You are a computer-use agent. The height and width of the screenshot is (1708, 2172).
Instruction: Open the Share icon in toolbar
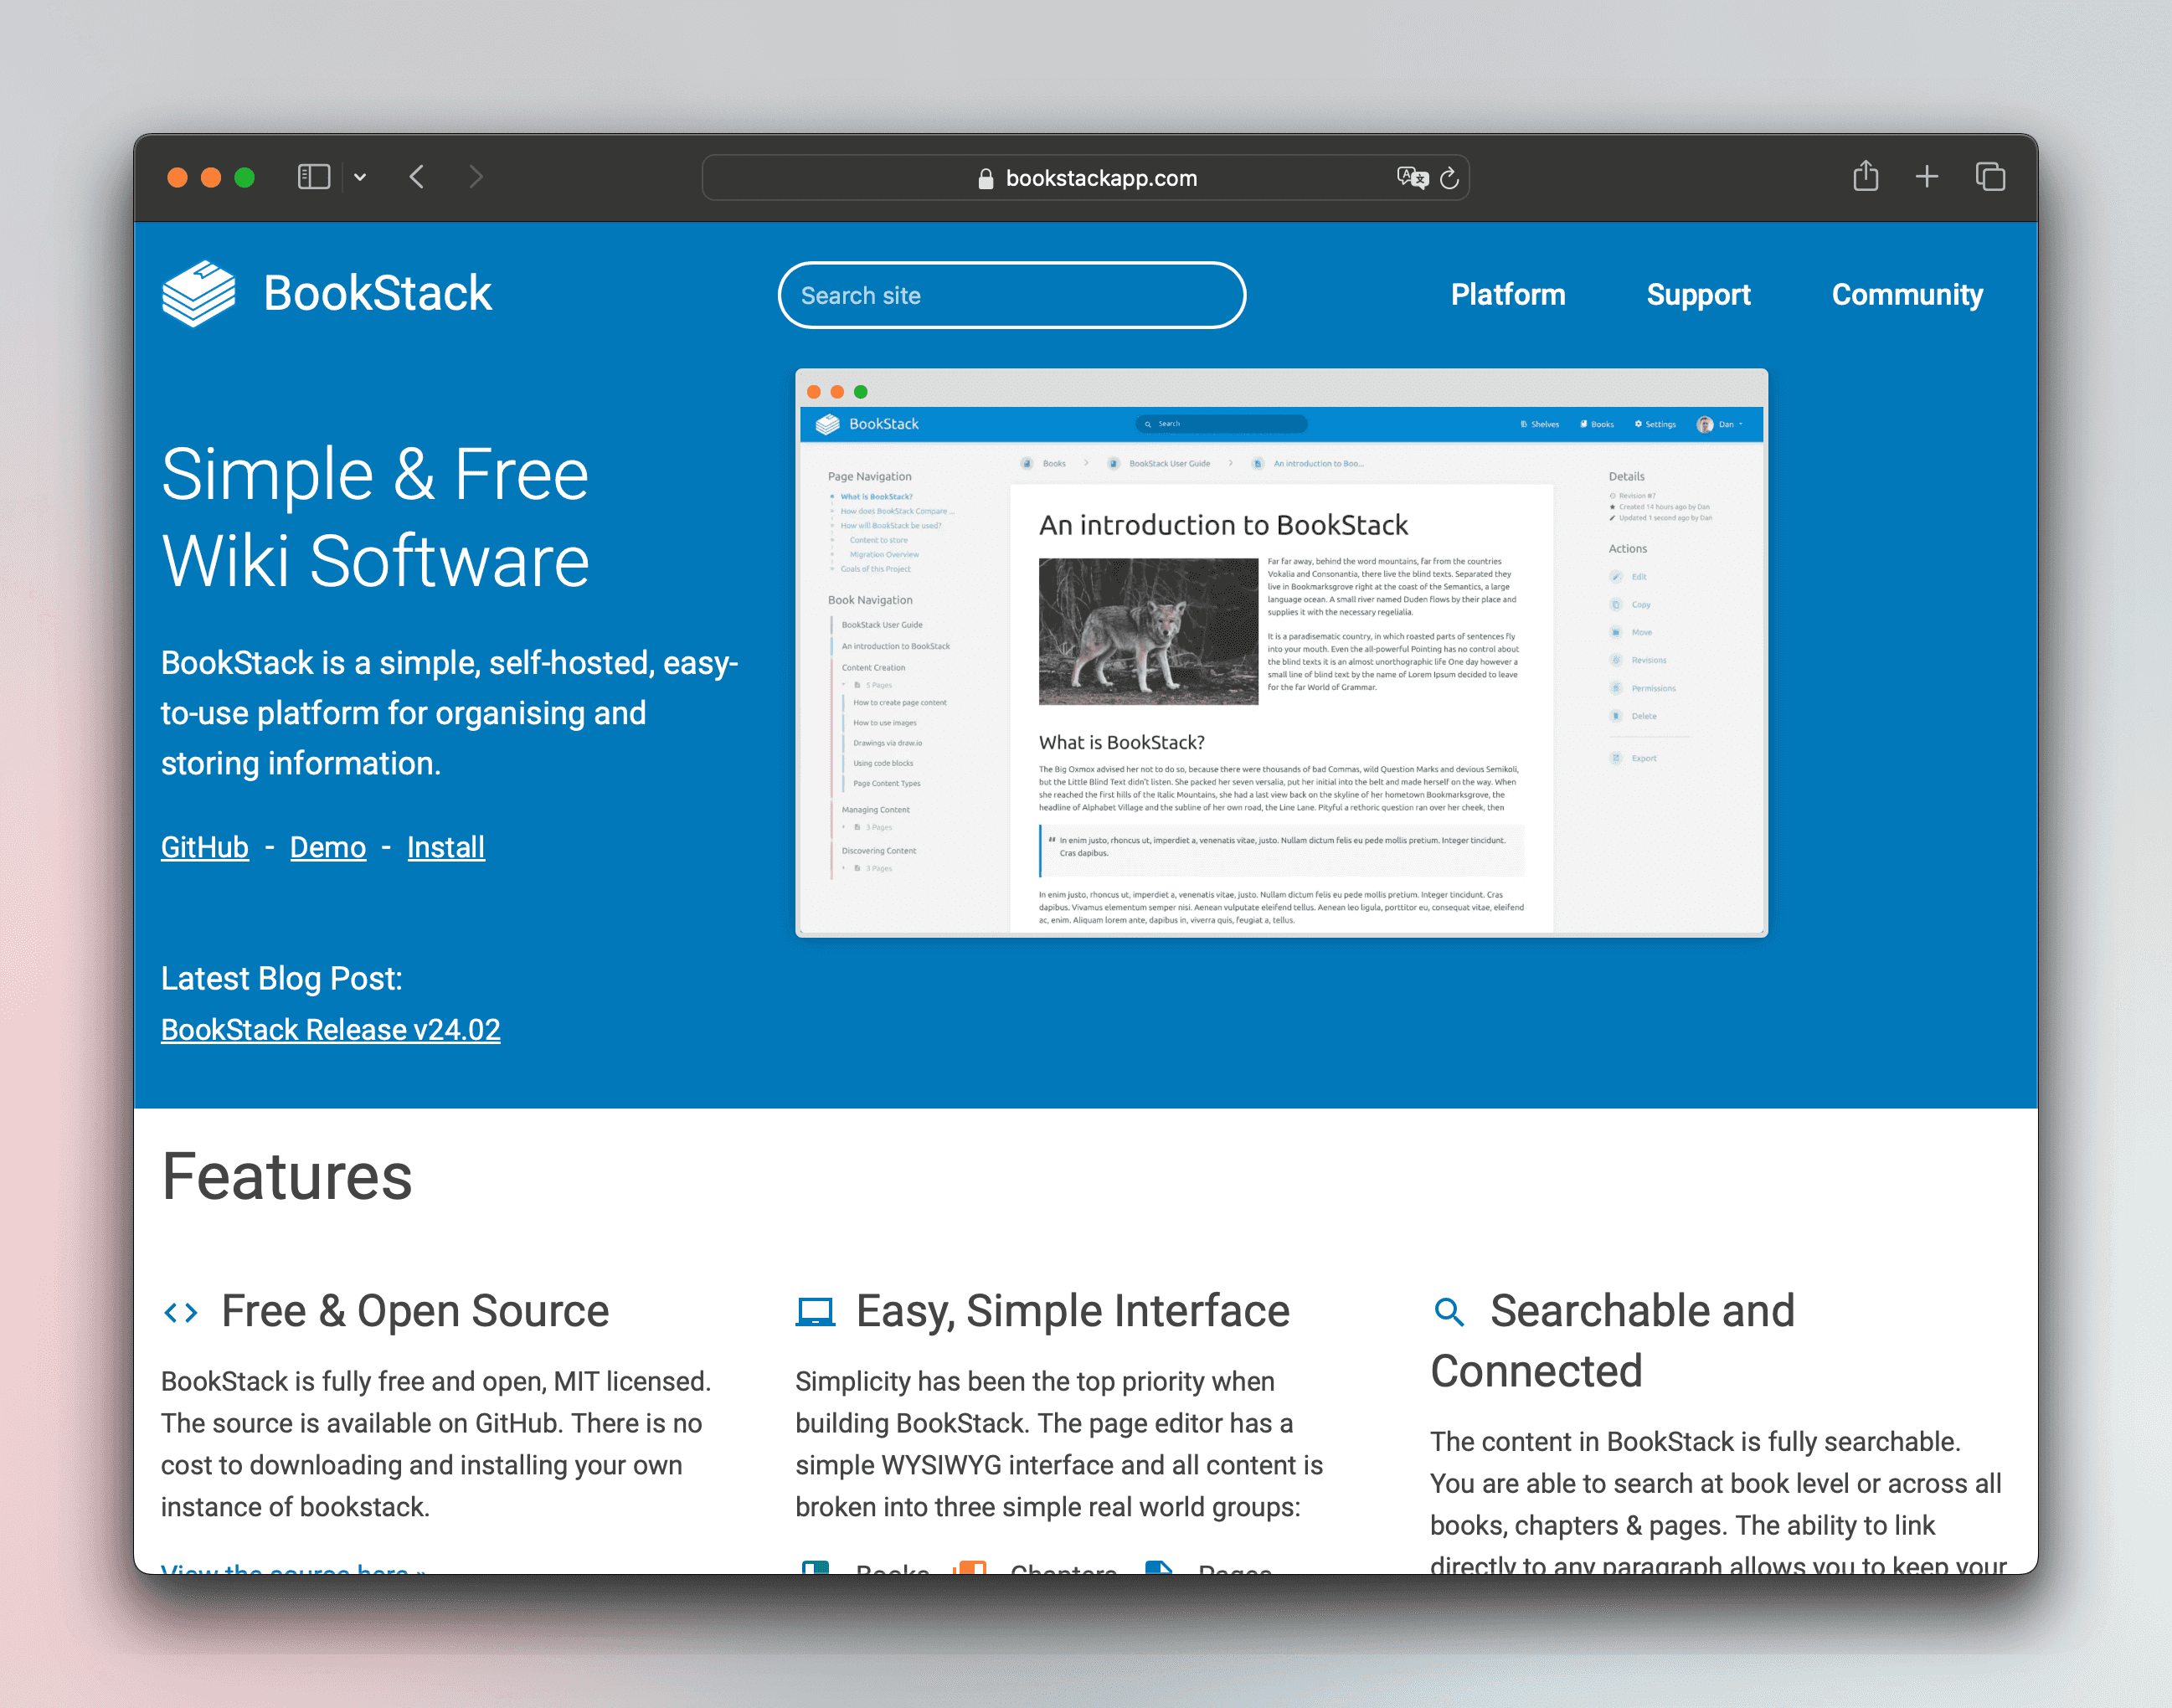[x=1865, y=176]
